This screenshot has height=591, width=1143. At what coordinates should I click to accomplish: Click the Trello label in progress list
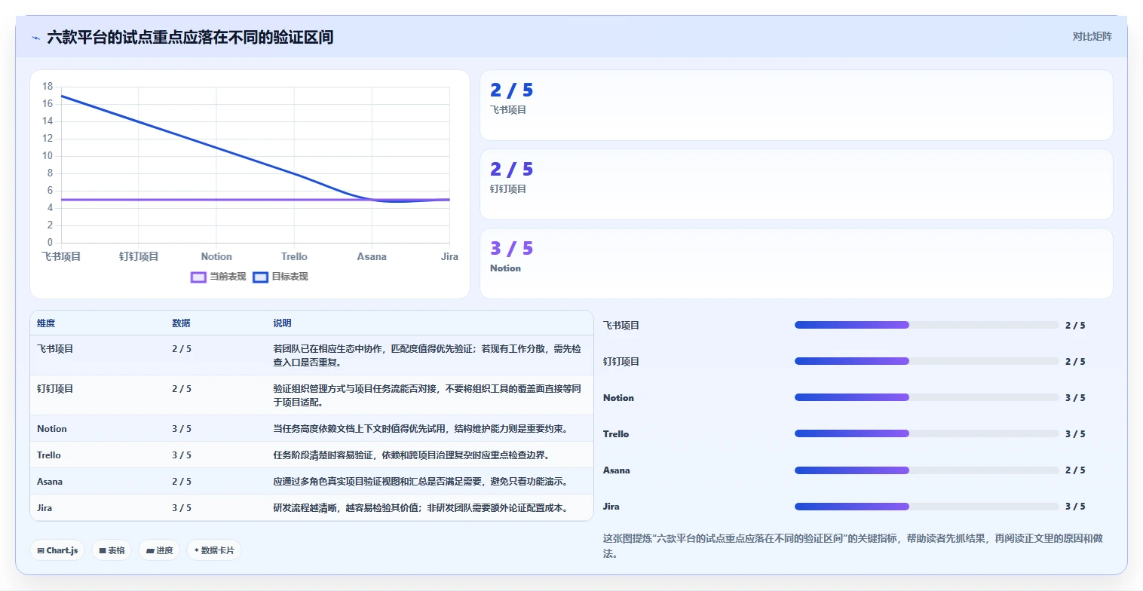click(x=616, y=434)
